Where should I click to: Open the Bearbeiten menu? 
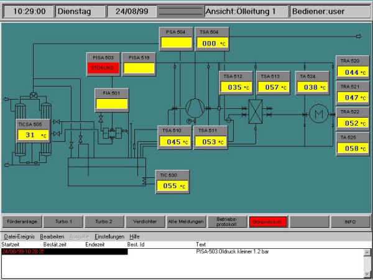pos(52,236)
